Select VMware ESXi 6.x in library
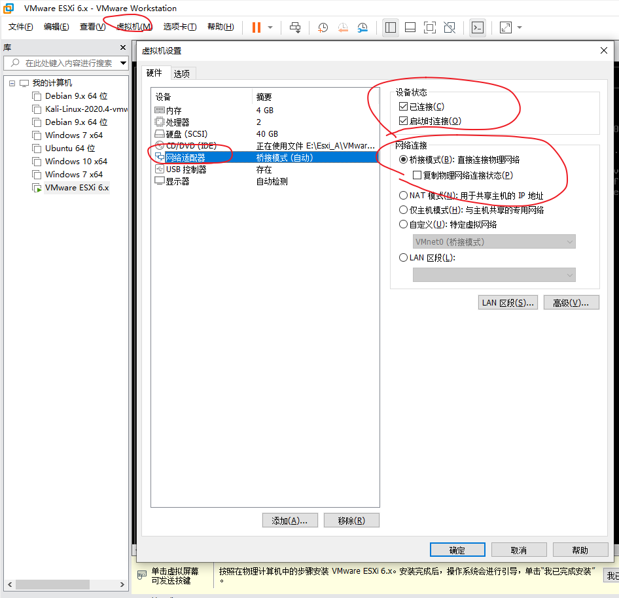This screenshot has width=619, height=598. coord(71,188)
